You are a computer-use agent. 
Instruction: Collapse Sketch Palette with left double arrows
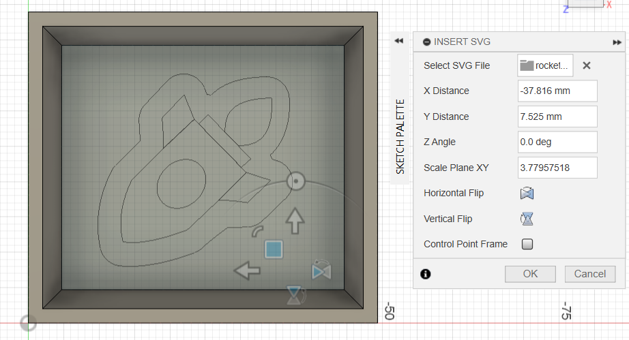pyautogui.click(x=398, y=41)
